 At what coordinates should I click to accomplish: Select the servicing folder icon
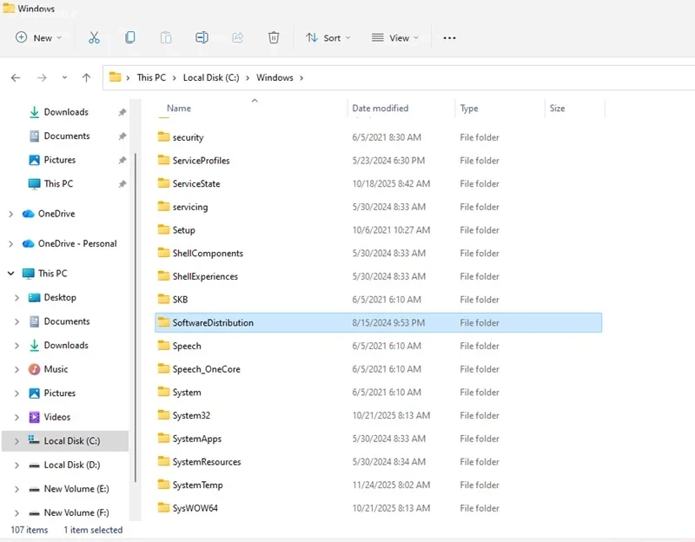163,206
